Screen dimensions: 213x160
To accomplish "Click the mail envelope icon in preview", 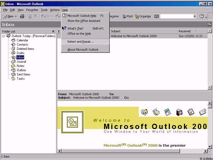I will coord(156,112).
